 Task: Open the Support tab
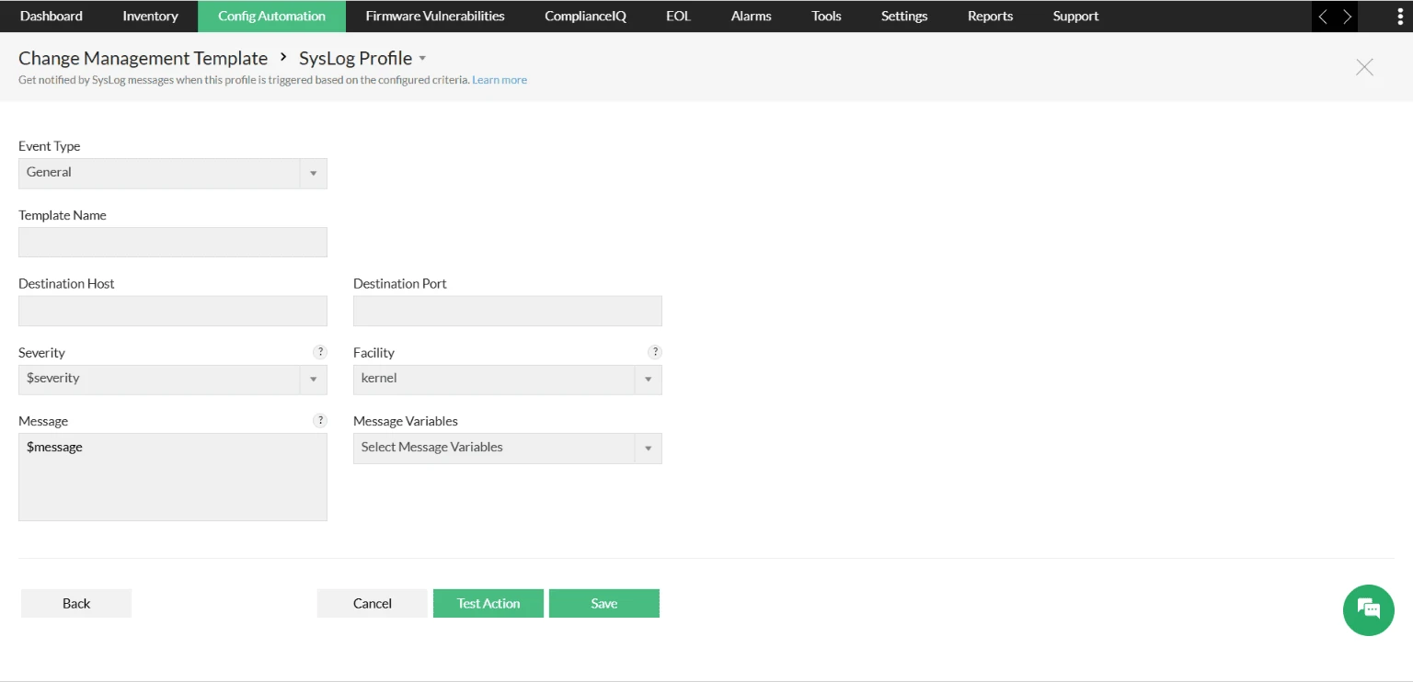click(x=1075, y=17)
